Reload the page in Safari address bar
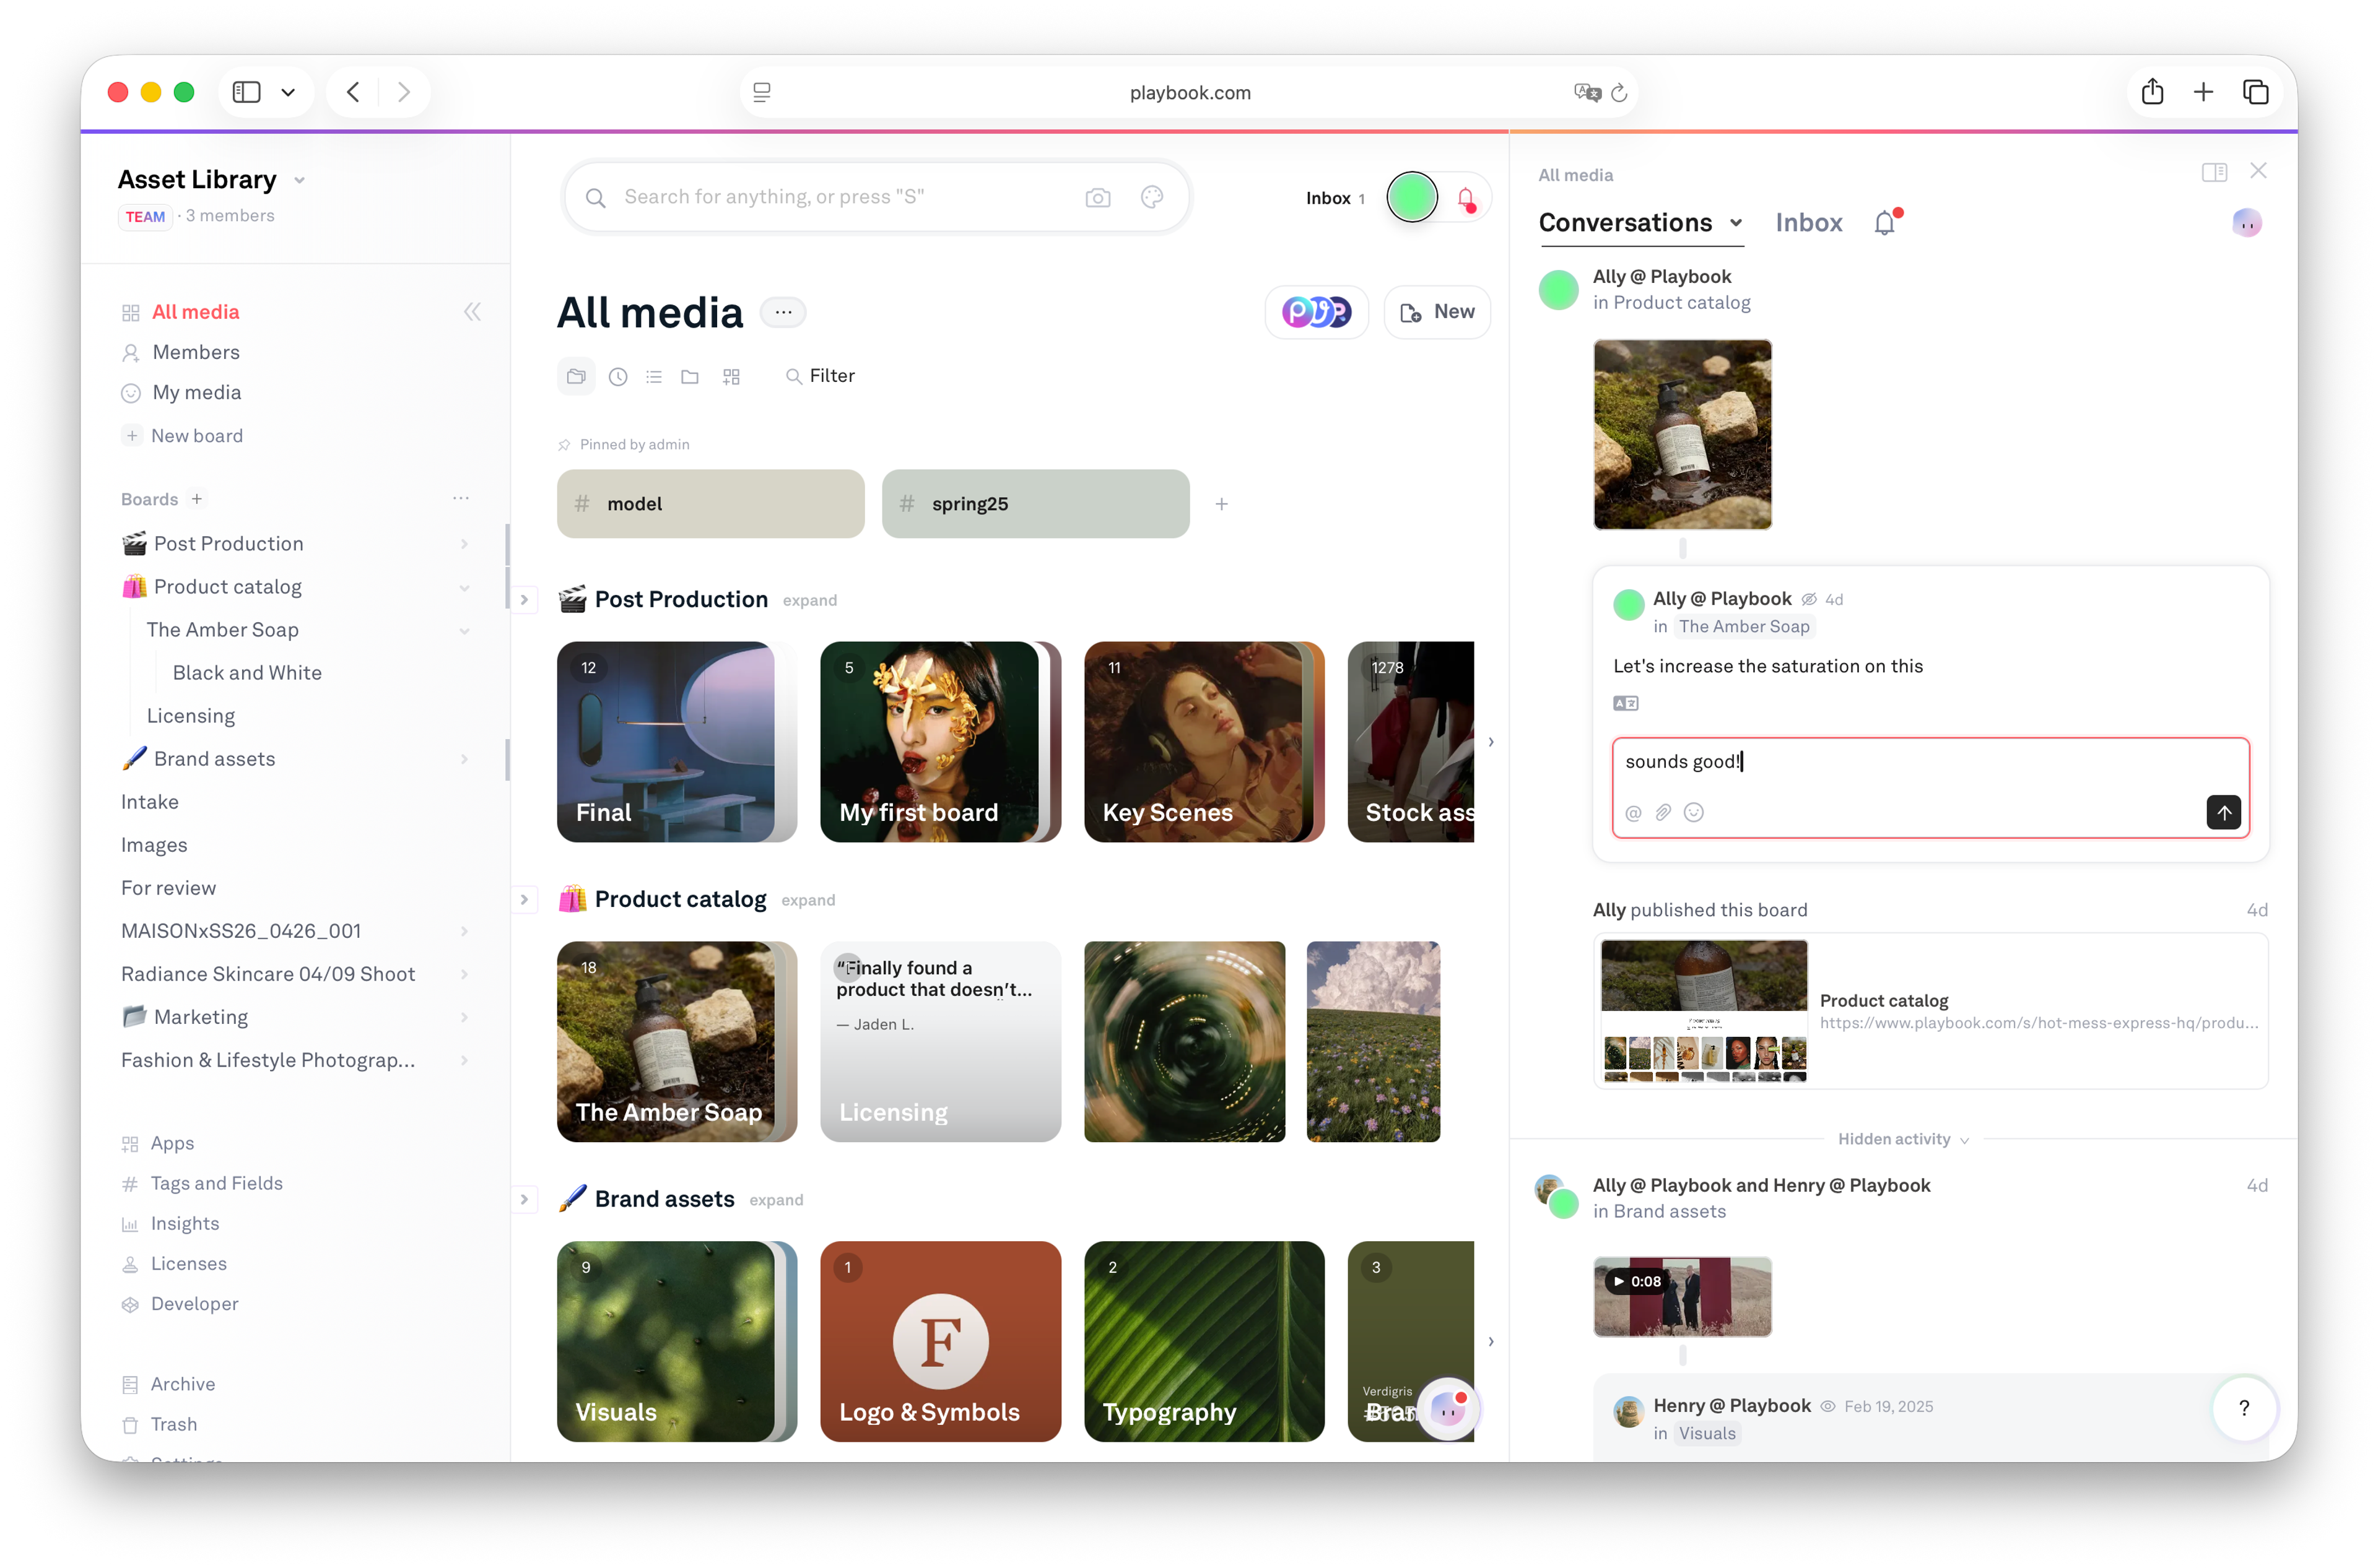2378x1568 pixels. [x=1619, y=93]
